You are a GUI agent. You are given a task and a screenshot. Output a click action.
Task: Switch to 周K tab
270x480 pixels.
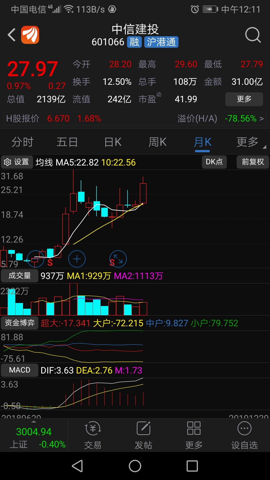[x=157, y=142]
